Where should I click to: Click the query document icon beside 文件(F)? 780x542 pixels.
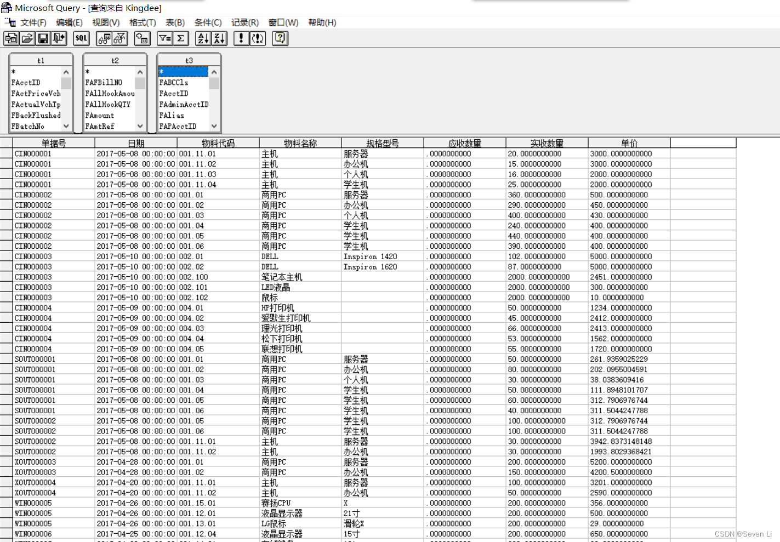(x=10, y=22)
